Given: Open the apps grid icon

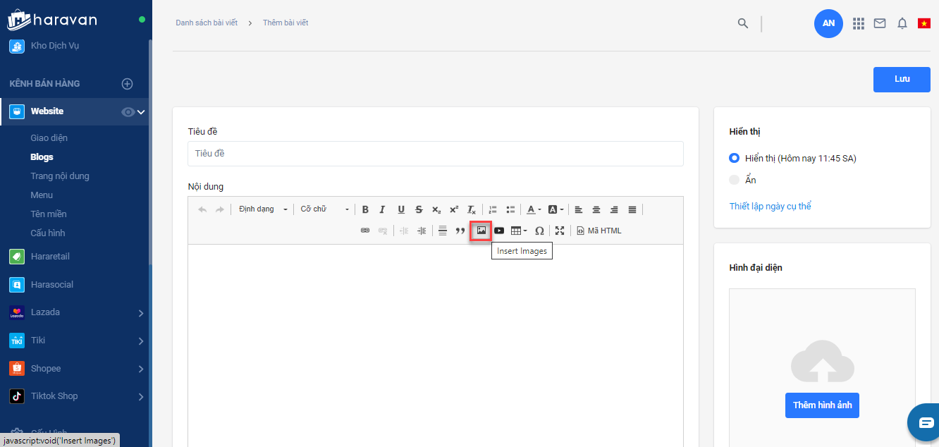Looking at the screenshot, I should coord(859,23).
